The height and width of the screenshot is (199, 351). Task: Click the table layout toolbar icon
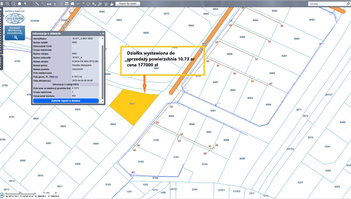tap(66, 4)
